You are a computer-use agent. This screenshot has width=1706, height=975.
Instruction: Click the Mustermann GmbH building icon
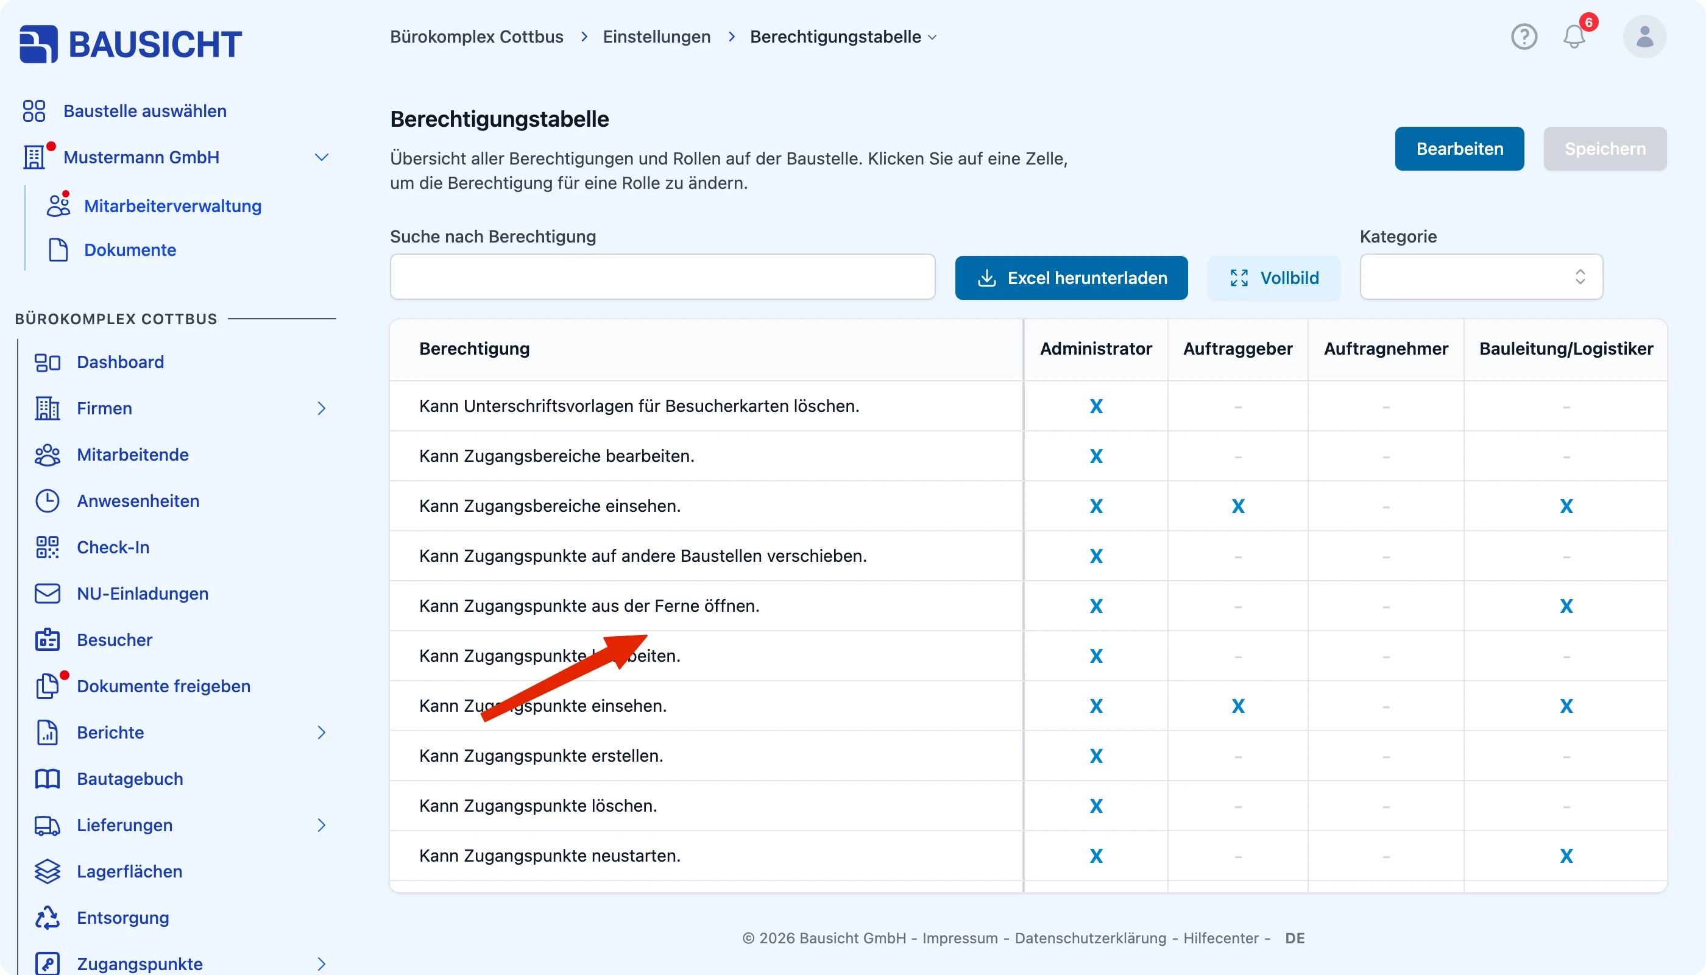[x=34, y=157]
